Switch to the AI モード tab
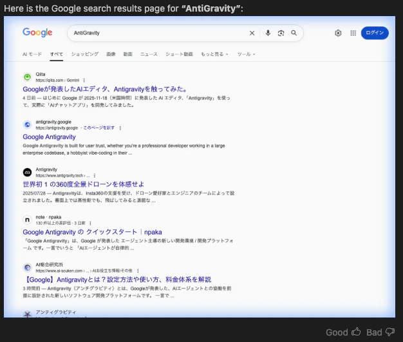 (x=32, y=54)
